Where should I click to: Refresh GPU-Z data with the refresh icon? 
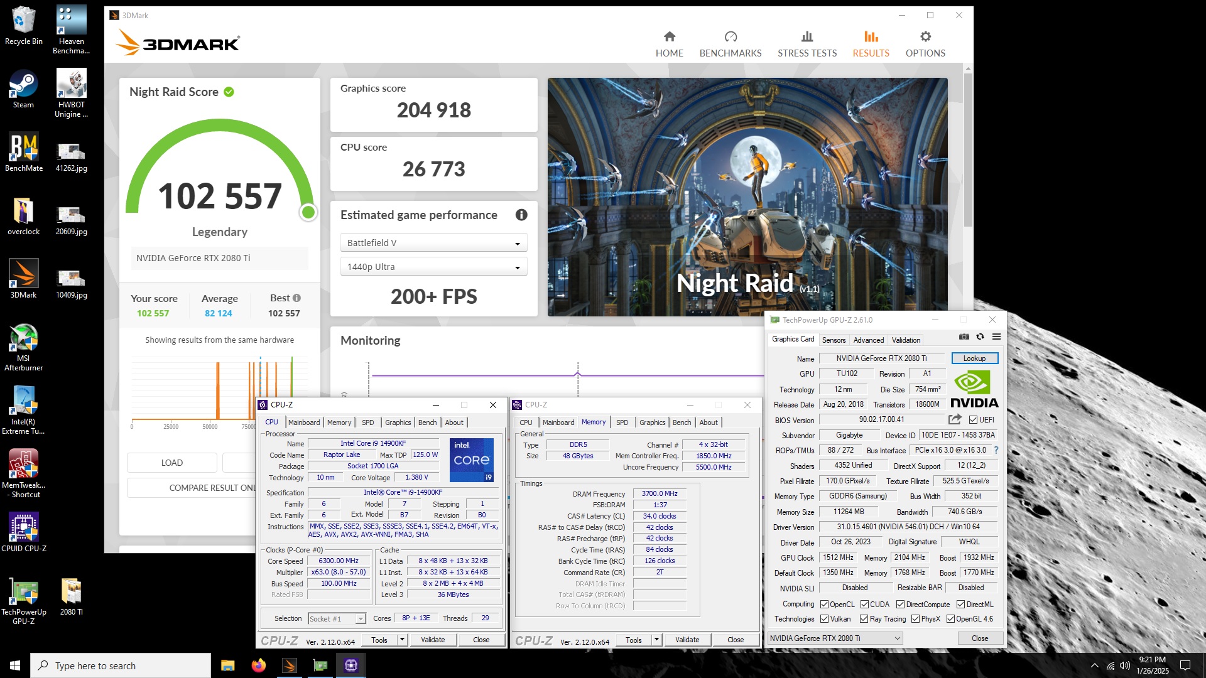tap(980, 337)
